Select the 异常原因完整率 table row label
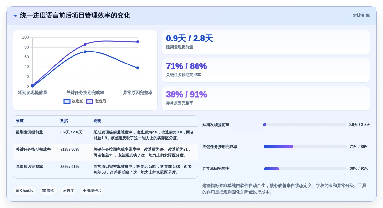383x208 pixels. point(29,167)
